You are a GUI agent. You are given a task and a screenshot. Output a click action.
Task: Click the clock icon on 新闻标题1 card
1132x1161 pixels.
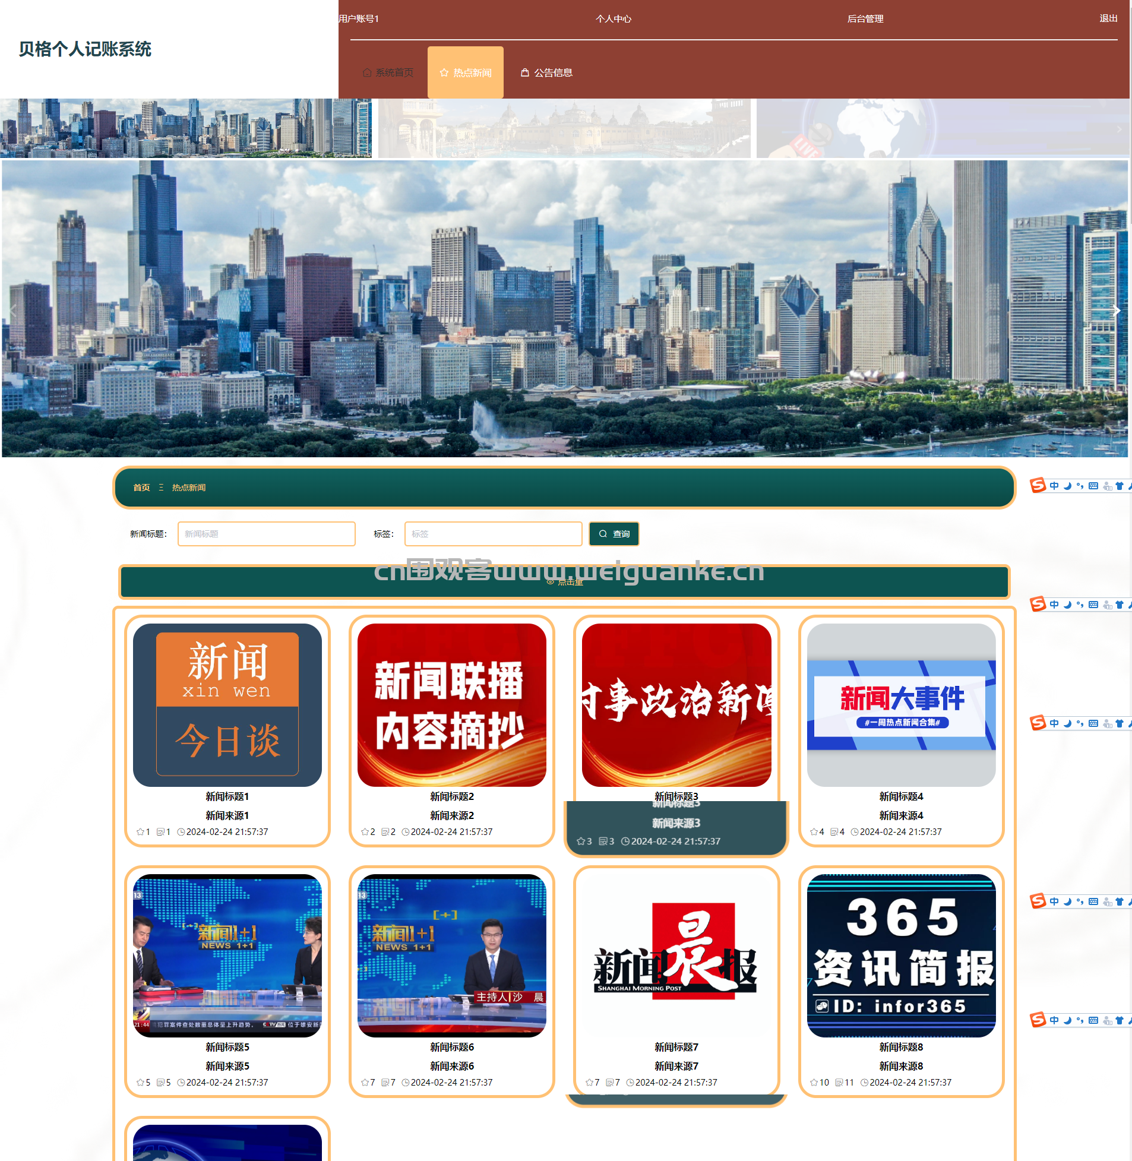tap(181, 832)
